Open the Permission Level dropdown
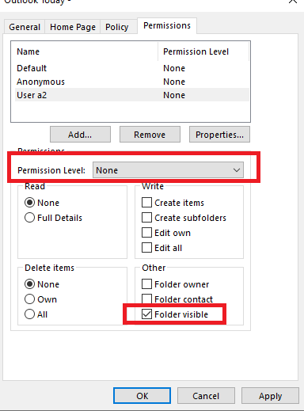Image resolution: width=304 pixels, height=411 pixels. point(168,170)
